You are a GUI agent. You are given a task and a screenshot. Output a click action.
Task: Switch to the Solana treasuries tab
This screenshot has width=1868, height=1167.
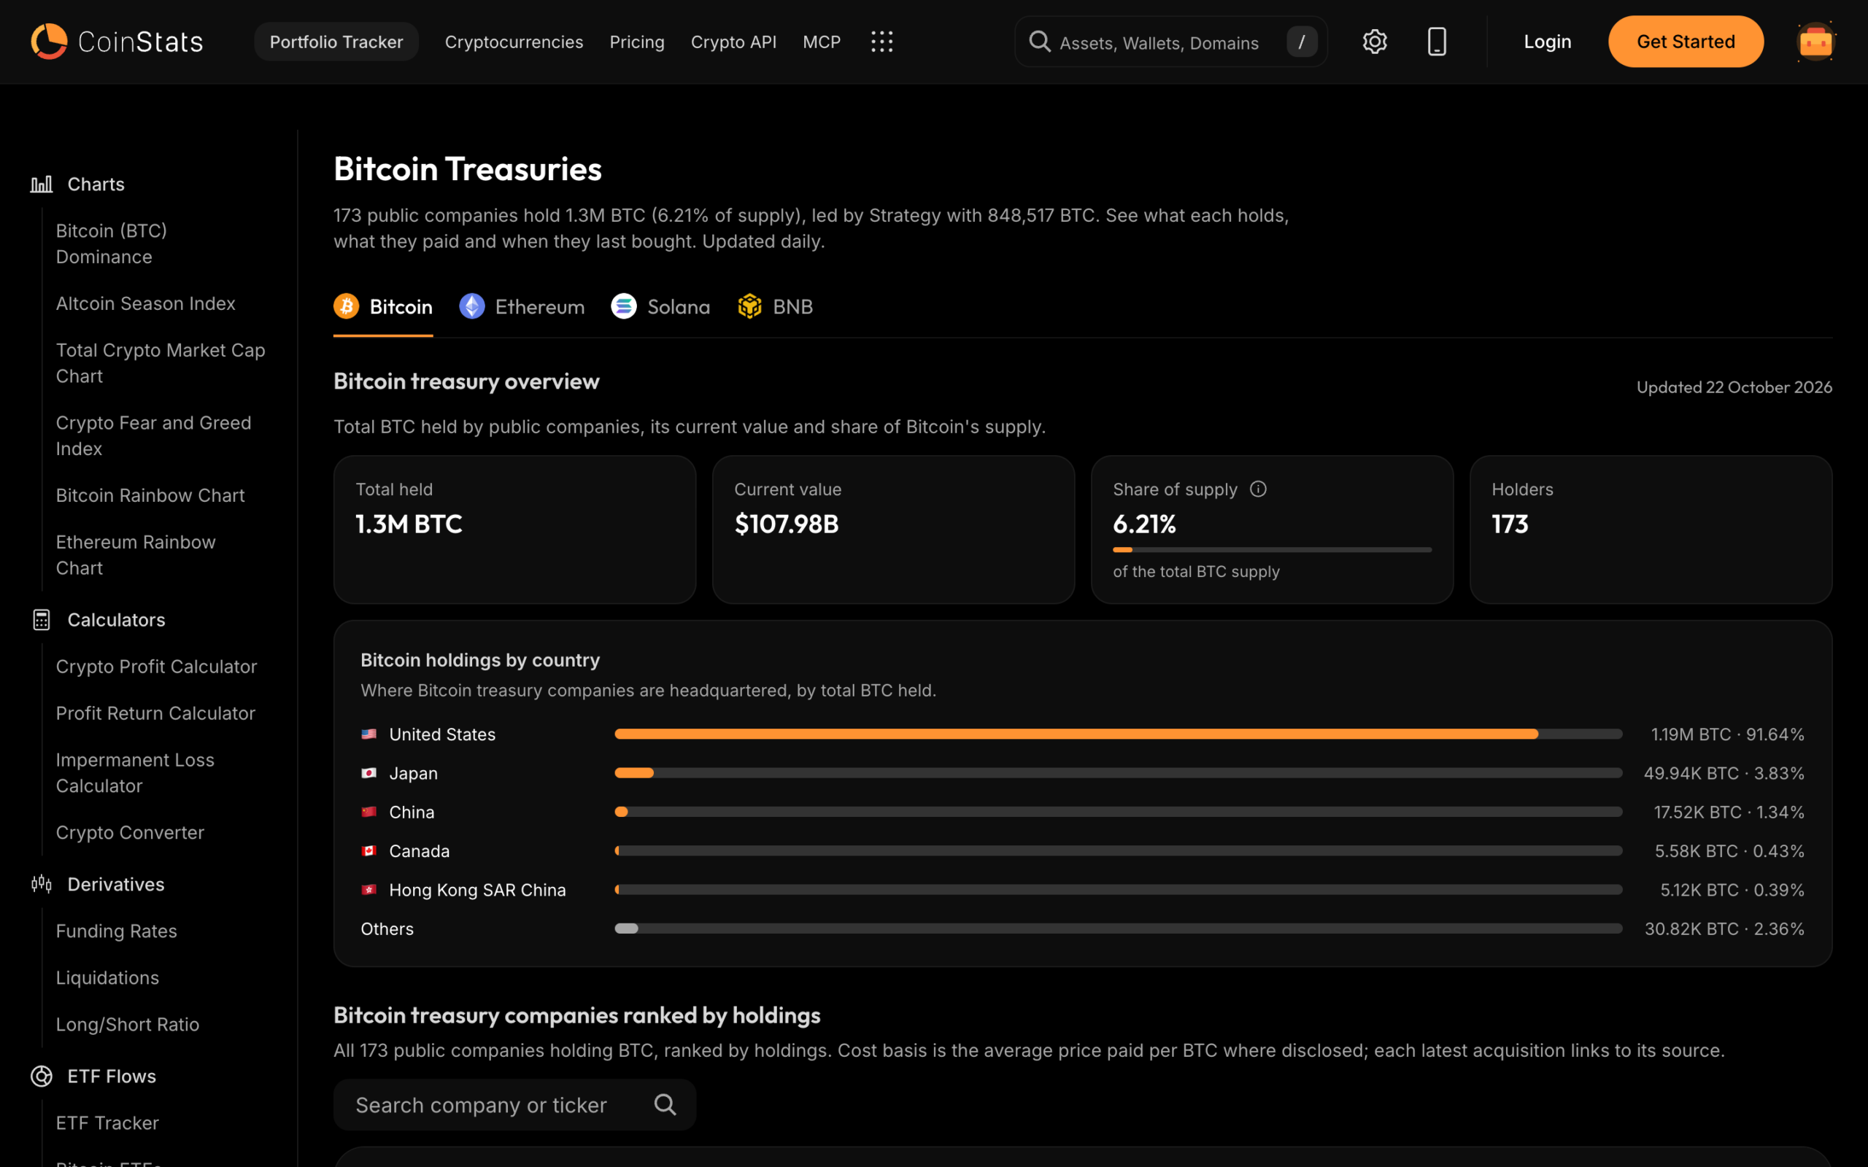[661, 306]
